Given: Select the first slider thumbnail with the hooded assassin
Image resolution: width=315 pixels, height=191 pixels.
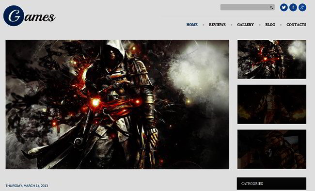Looking at the screenshot, I should coord(272,59).
